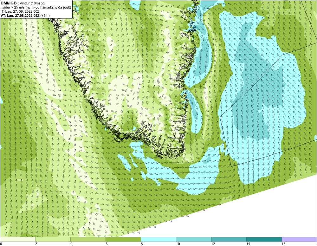Click legend scale label '6'
The height and width of the screenshot is (246, 317).
click(106, 244)
